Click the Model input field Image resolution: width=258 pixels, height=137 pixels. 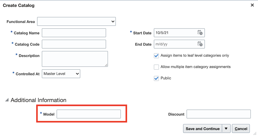coord(89,114)
